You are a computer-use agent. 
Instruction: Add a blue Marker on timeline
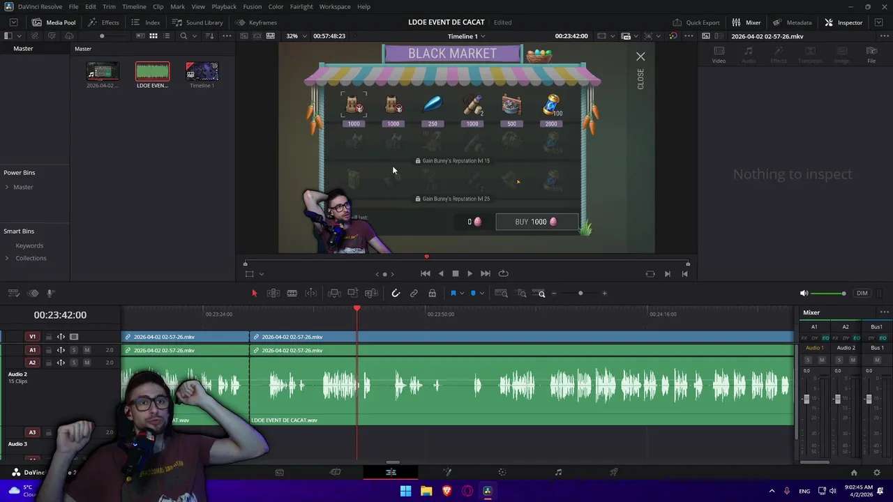coord(473,294)
